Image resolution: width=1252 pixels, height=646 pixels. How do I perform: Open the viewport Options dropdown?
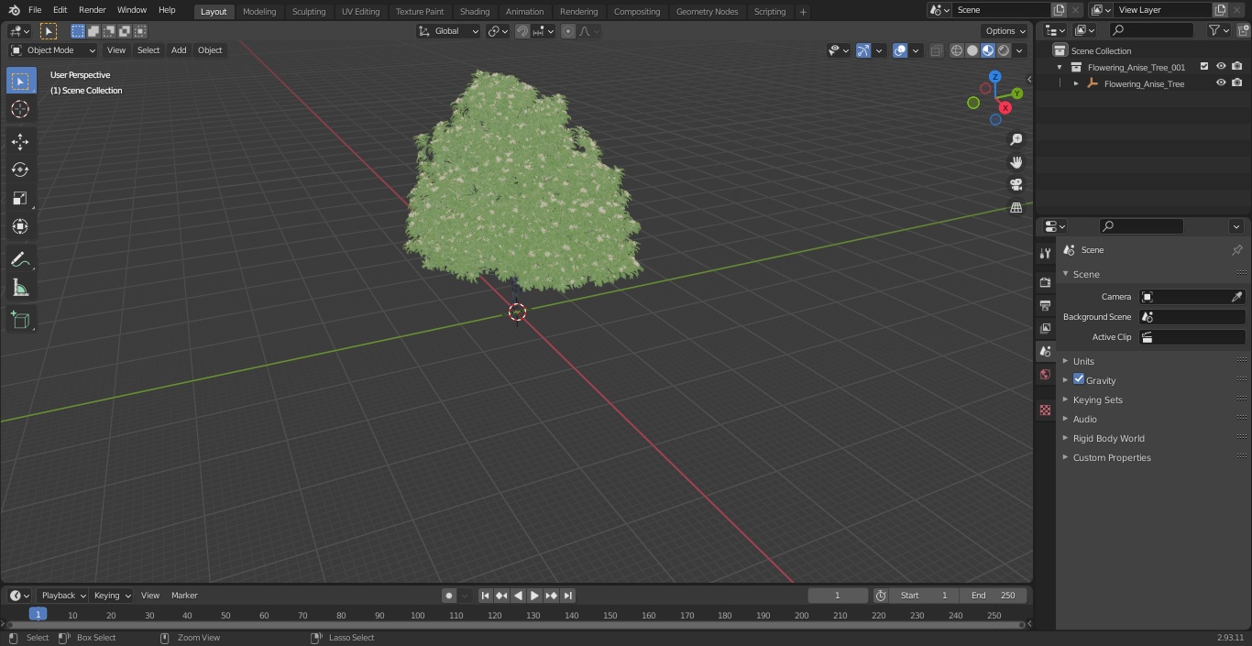pos(1005,31)
